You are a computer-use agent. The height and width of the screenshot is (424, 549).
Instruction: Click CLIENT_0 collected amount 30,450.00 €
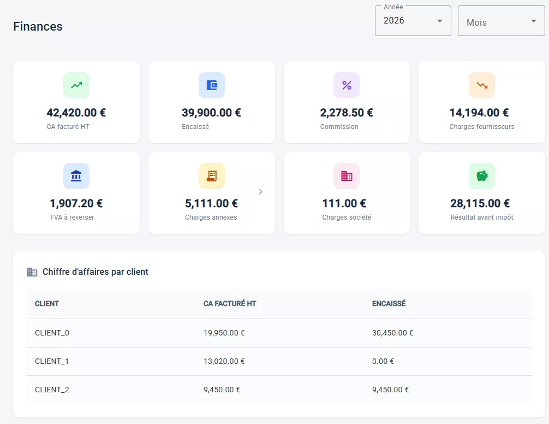click(392, 333)
